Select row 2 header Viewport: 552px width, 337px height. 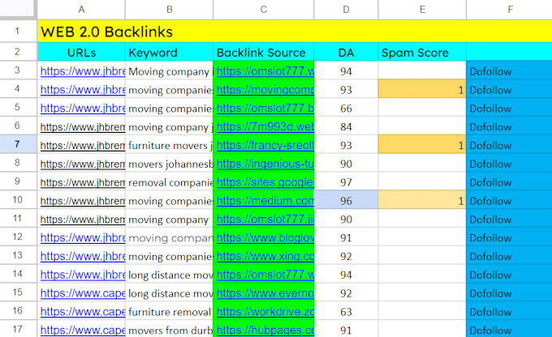pos(17,52)
